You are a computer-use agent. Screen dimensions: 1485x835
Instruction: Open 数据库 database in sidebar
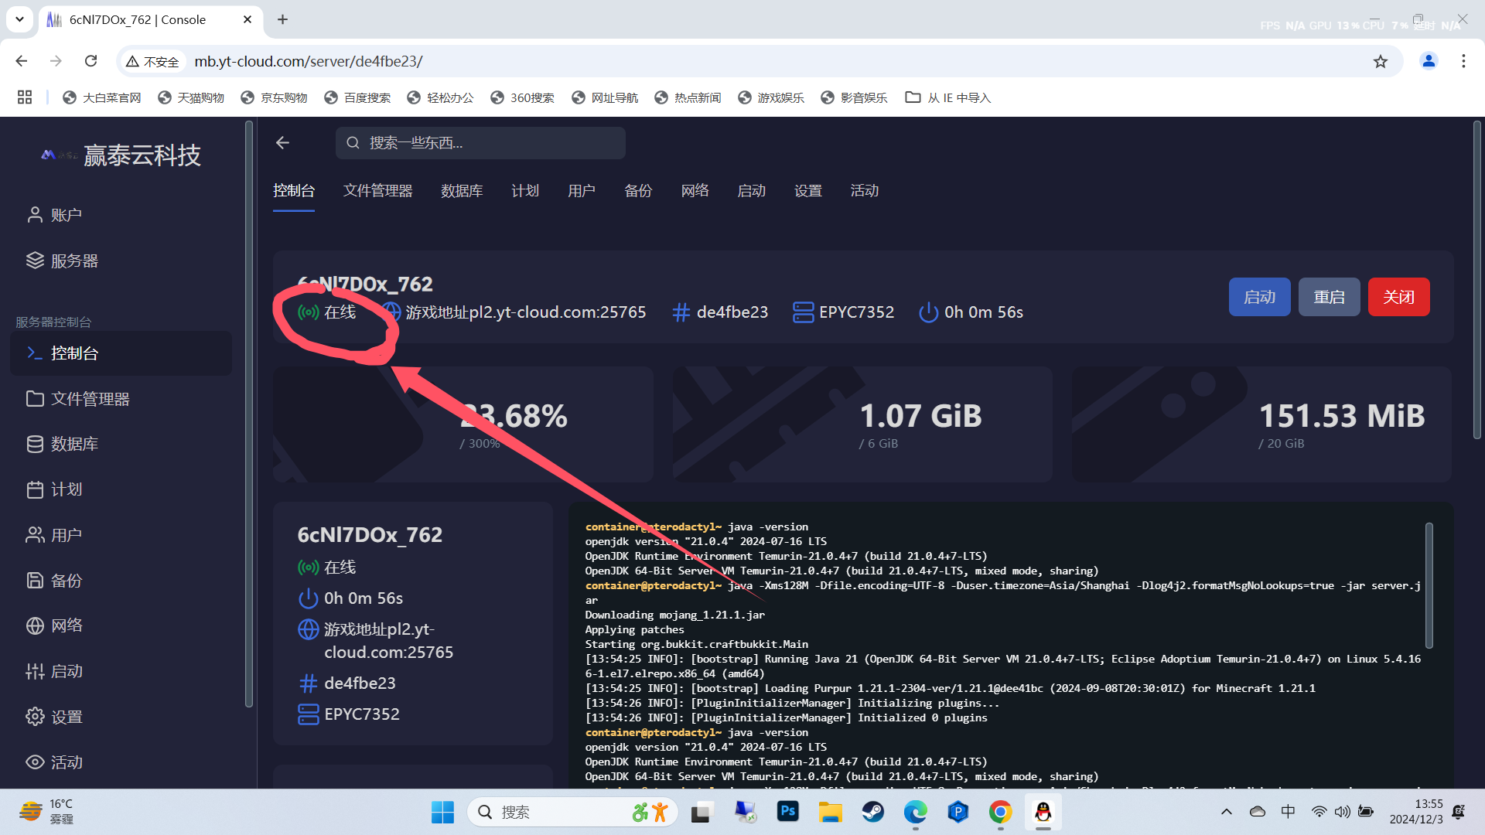pos(62,444)
